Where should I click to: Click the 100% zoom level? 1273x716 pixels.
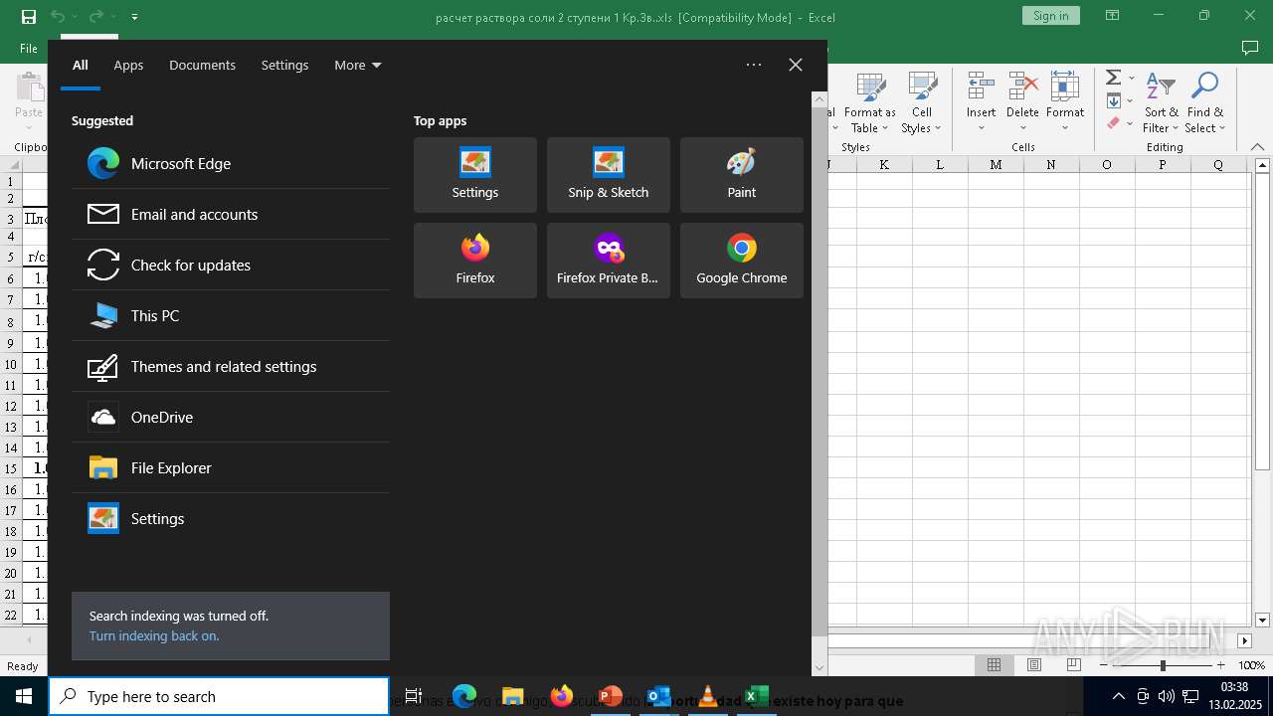tap(1251, 665)
